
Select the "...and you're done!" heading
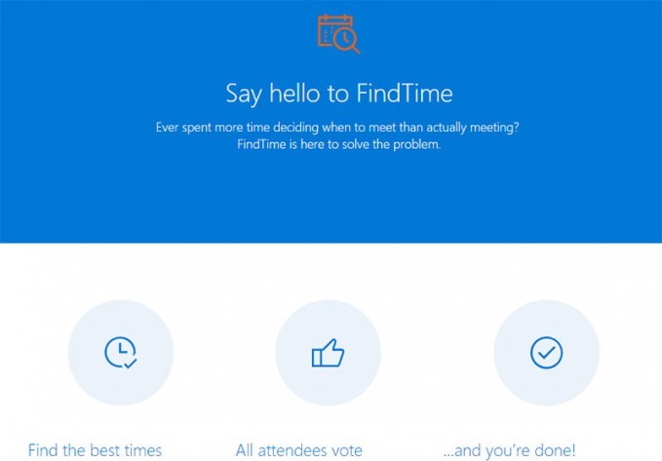point(509,451)
